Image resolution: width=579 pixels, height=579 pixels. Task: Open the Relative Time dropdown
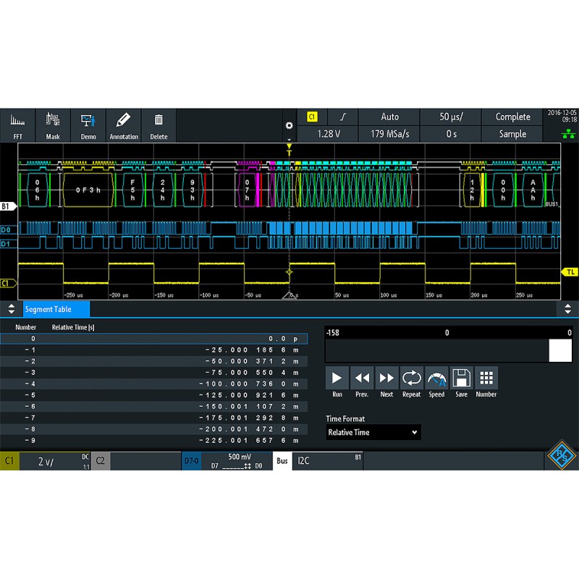(x=373, y=432)
